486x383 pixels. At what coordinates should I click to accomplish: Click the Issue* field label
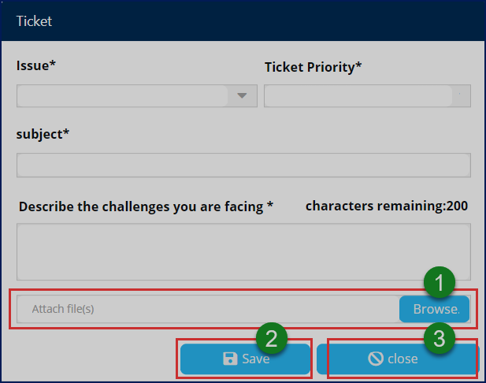click(x=36, y=66)
